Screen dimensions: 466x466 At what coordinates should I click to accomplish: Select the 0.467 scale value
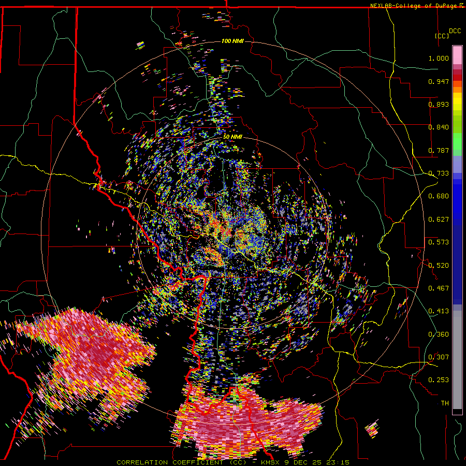[x=439, y=288]
